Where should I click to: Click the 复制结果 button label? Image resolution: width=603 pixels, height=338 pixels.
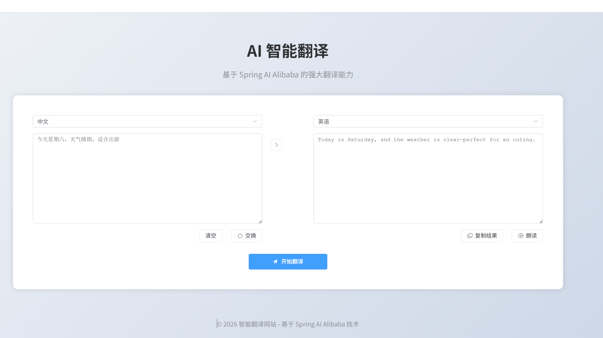[x=486, y=236]
